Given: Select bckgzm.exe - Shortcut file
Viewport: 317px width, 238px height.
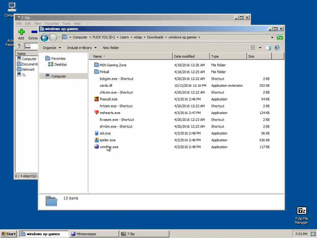Looking at the screenshot, I should pyautogui.click(x=116, y=79).
